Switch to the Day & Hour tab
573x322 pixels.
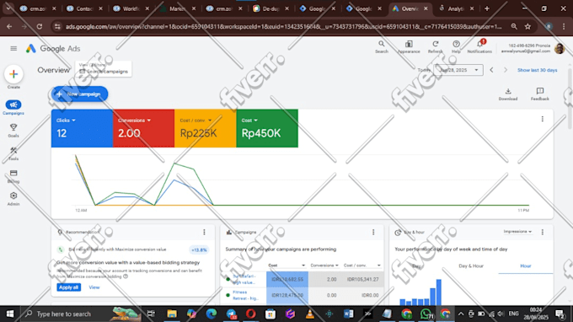pyautogui.click(x=471, y=266)
